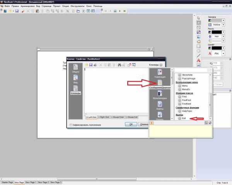
Task: Click the black border color swatch
Action: tap(217, 32)
